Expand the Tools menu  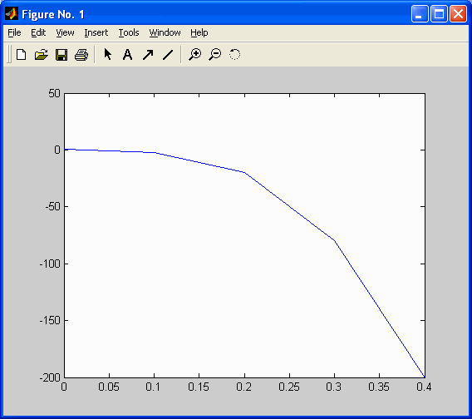(129, 32)
